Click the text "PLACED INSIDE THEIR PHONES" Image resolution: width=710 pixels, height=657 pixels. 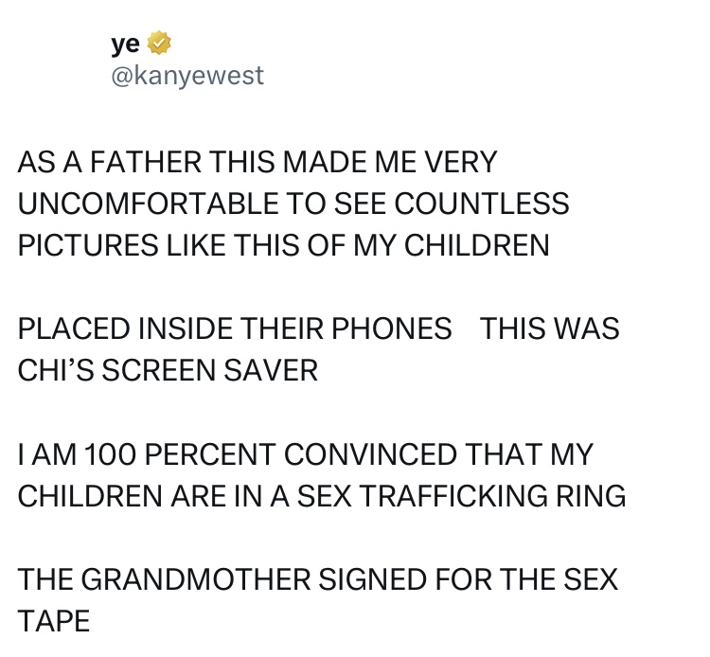tap(235, 328)
